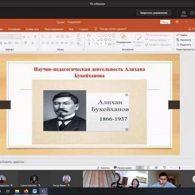Viewport: 195px width, 195px height.
Task: Clear all text formatting
Action: (x=35, y=37)
